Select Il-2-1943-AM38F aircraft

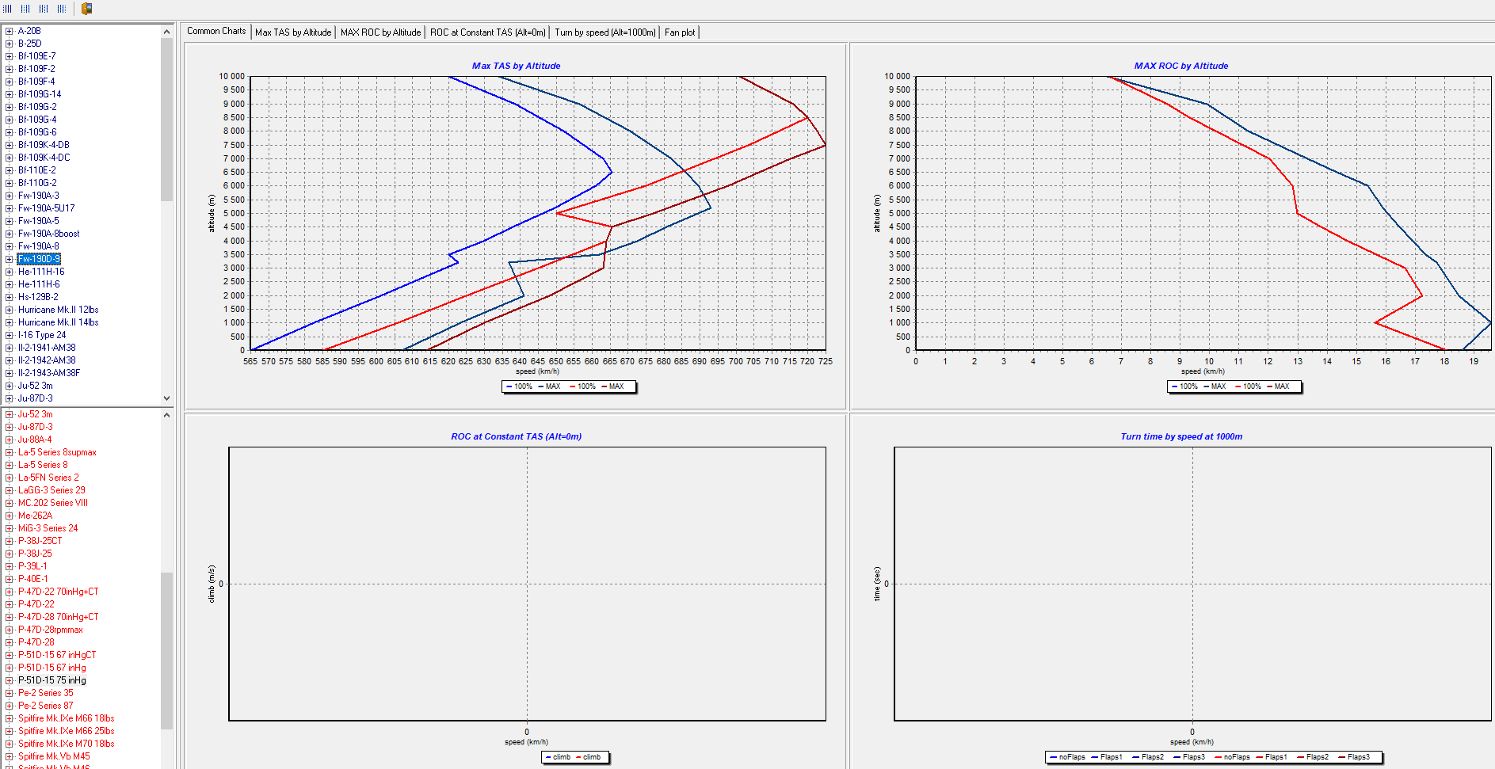click(48, 373)
